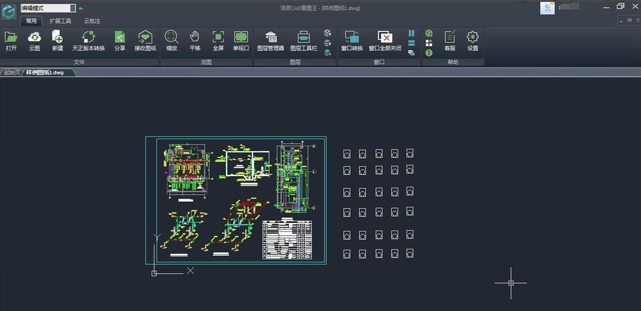Click 窗口全部关闭 to close all windows
Screen dimensions: 641x311
tap(385, 40)
